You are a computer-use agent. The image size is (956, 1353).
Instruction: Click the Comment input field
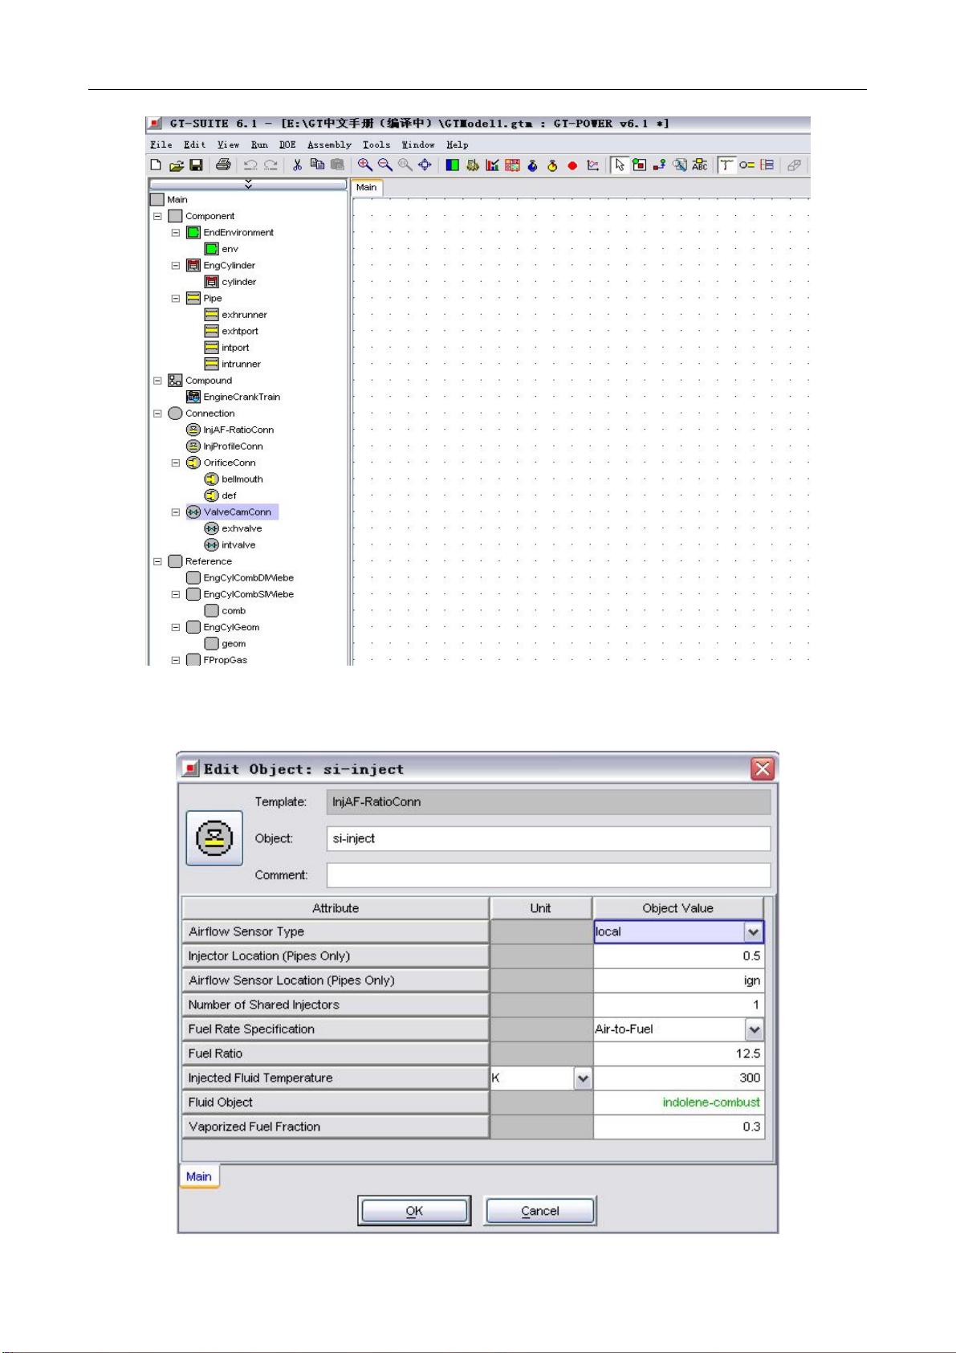click(x=548, y=875)
